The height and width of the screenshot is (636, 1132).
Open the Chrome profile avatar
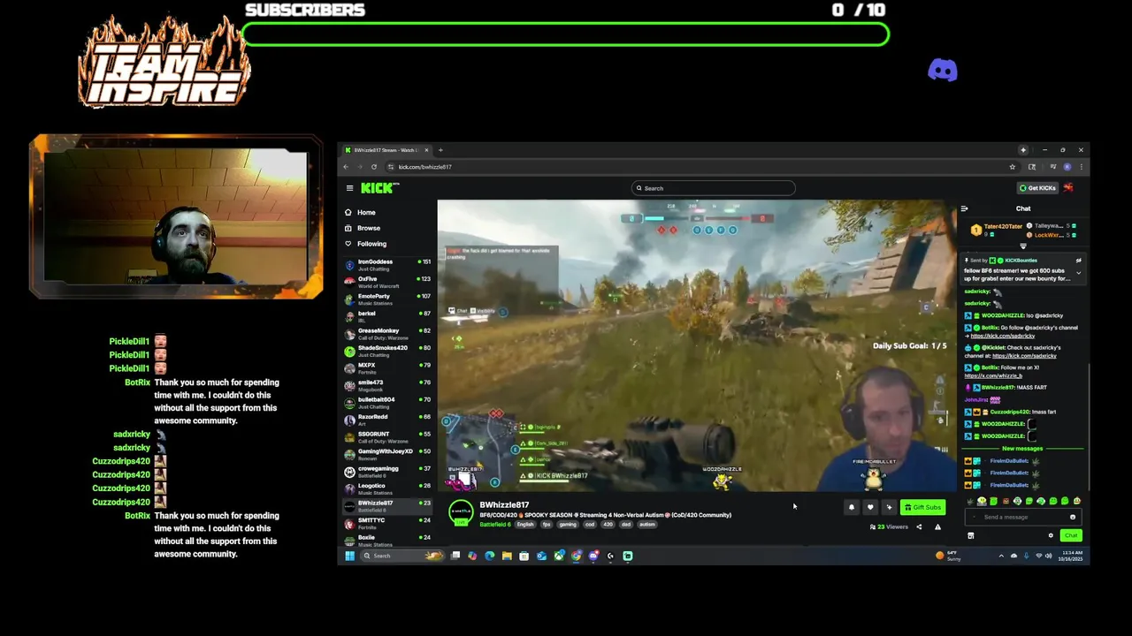(1067, 167)
